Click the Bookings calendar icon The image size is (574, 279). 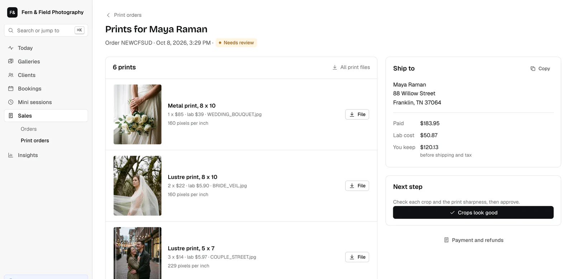tap(11, 89)
